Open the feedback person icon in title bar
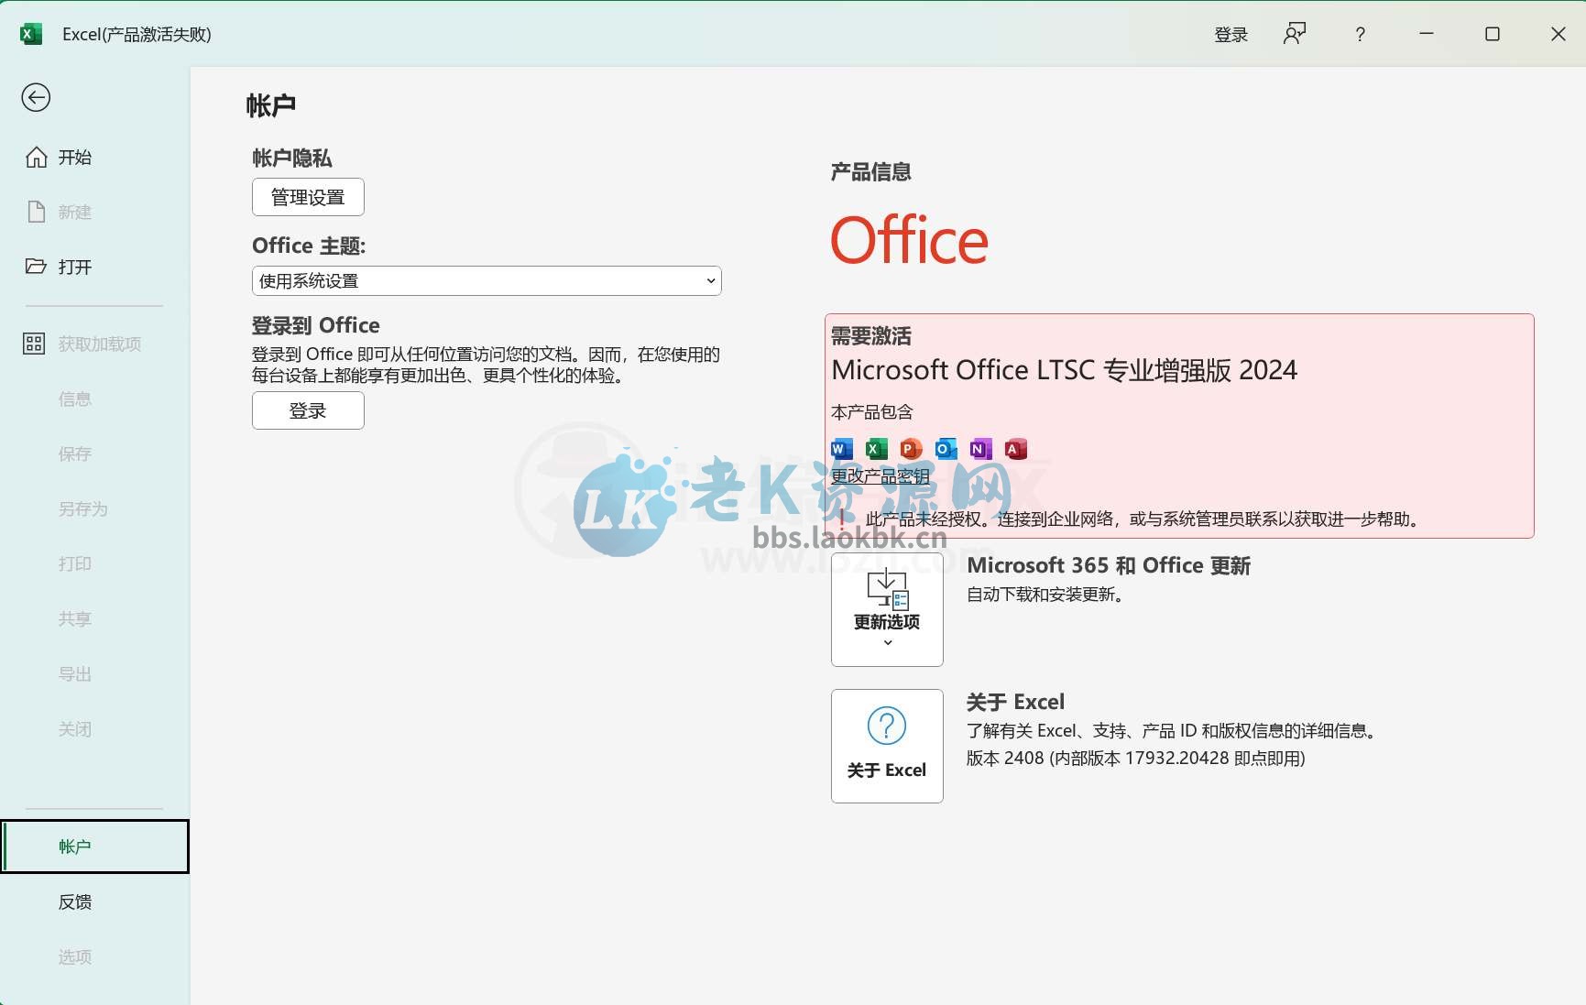The width and height of the screenshot is (1586, 1005). pyautogui.click(x=1295, y=34)
